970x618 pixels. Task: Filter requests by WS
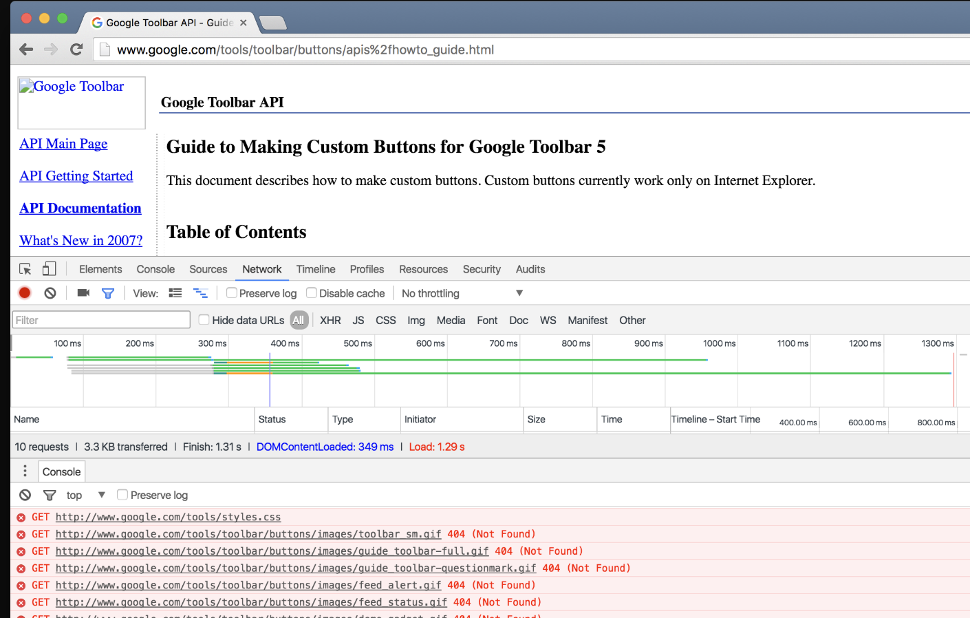[x=548, y=320]
